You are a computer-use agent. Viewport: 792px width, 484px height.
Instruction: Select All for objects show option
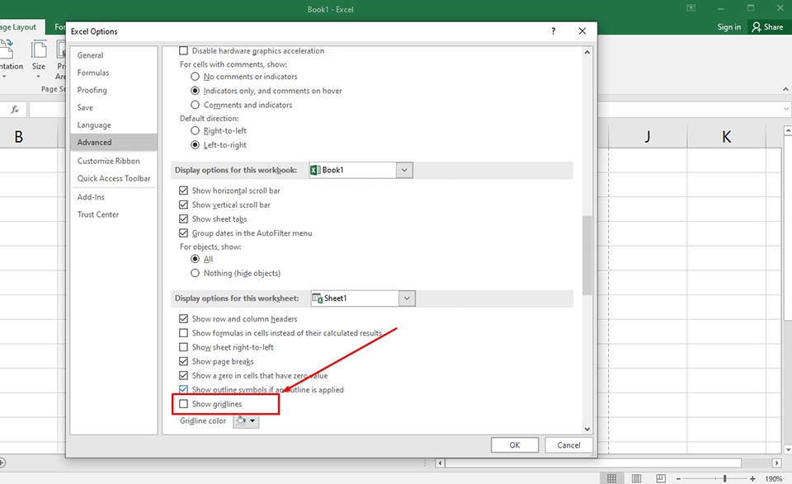195,259
